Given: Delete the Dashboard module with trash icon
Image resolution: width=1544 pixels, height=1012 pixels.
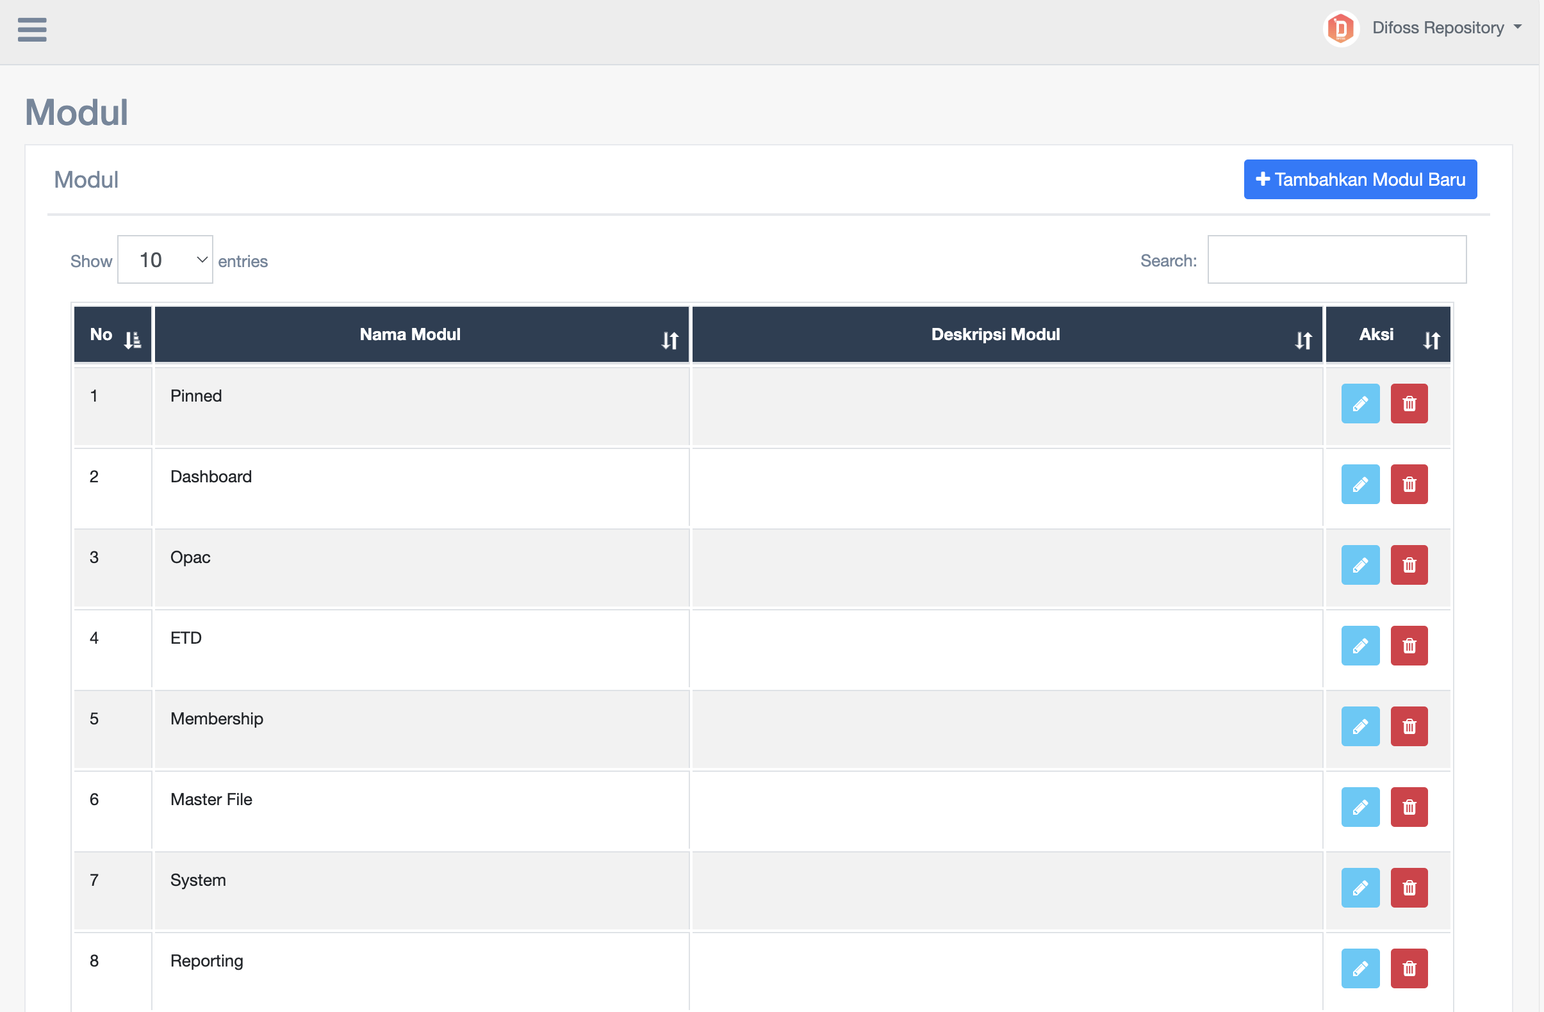Looking at the screenshot, I should 1408,484.
